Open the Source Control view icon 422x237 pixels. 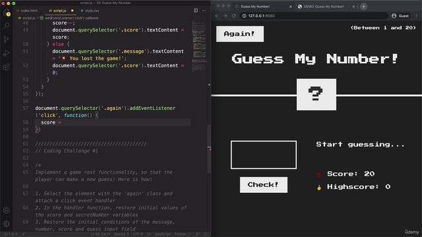tap(7, 39)
